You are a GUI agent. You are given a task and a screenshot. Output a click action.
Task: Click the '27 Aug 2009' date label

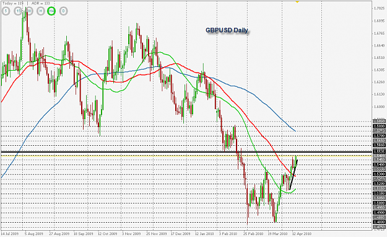tap(59, 234)
